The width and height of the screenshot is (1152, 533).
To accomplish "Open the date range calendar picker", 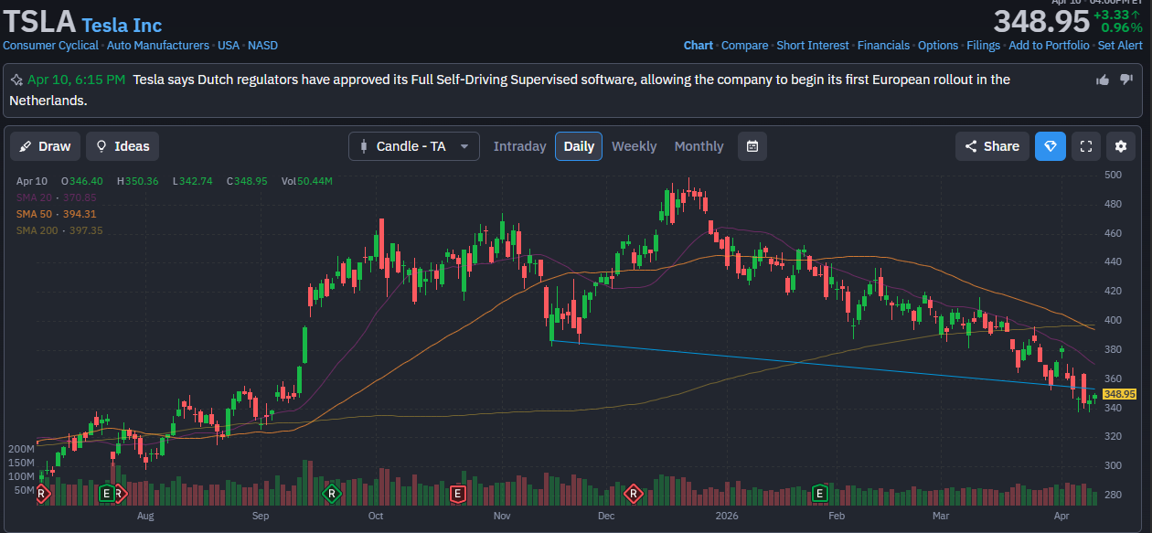I will (x=752, y=146).
